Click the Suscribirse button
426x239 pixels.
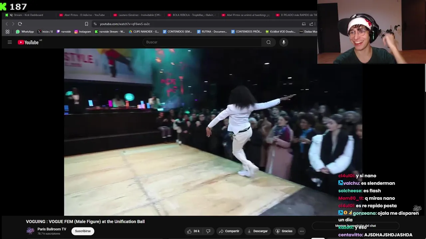coord(83,231)
